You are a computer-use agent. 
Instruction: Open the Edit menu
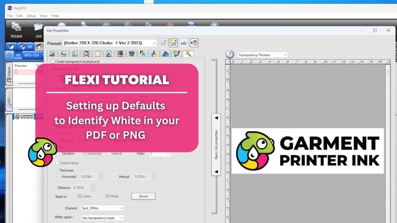point(20,16)
